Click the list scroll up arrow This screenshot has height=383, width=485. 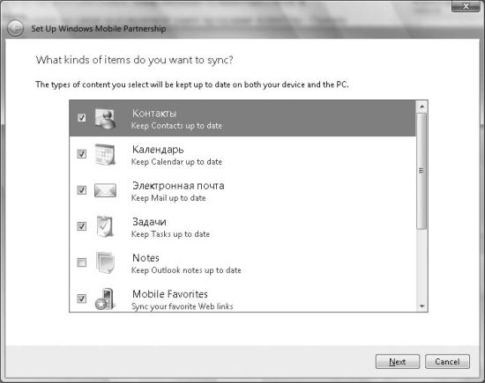[x=422, y=107]
